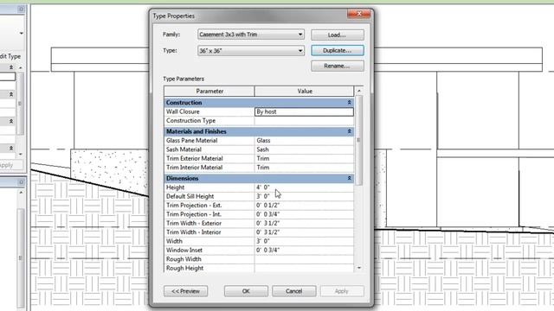The image size is (554, 311).
Task: Select the Sash Material value
Action: tap(304, 149)
